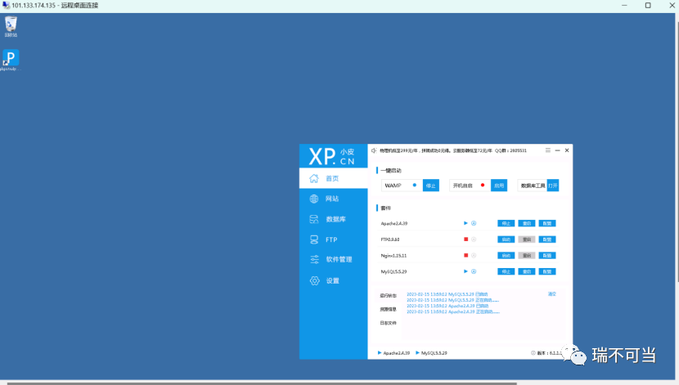Click the remote desktop vertical scrollbar
The image size is (679, 385).
tap(677, 151)
